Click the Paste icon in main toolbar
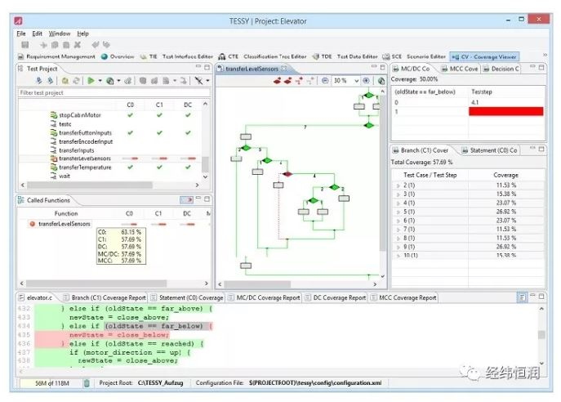561x402 pixels. pyautogui.click(x=66, y=45)
